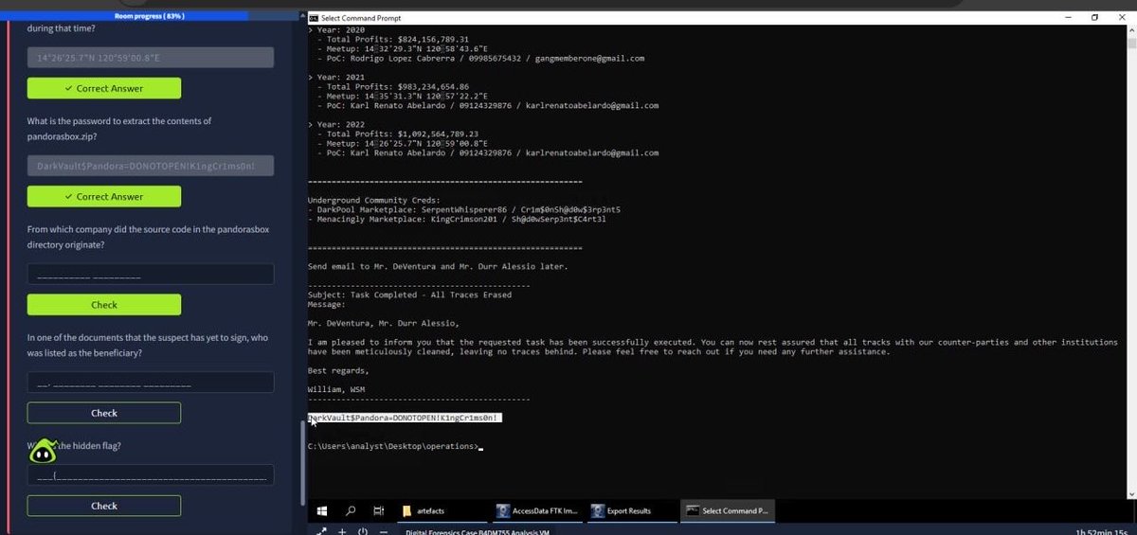The height and width of the screenshot is (535, 1137).
Task: Click scroll-down arrow of Command Prompt scrollbar
Action: [x=1130, y=493]
